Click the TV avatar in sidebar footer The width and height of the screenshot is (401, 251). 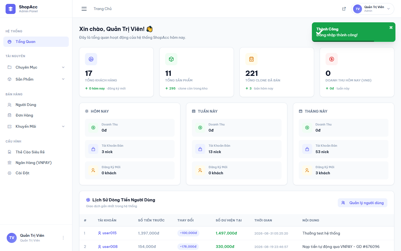tap(12, 238)
